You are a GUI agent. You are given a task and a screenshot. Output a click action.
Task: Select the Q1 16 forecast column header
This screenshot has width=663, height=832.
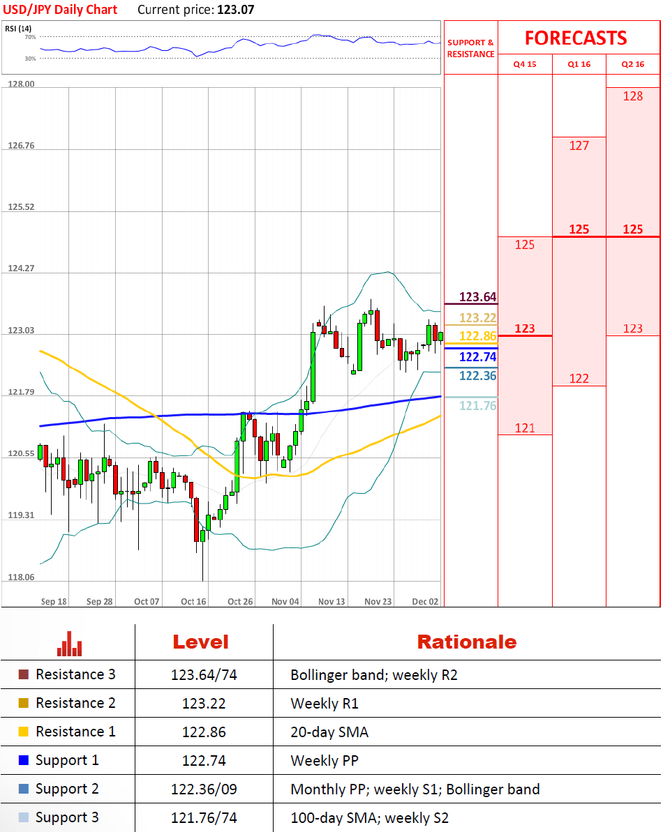pyautogui.click(x=579, y=64)
